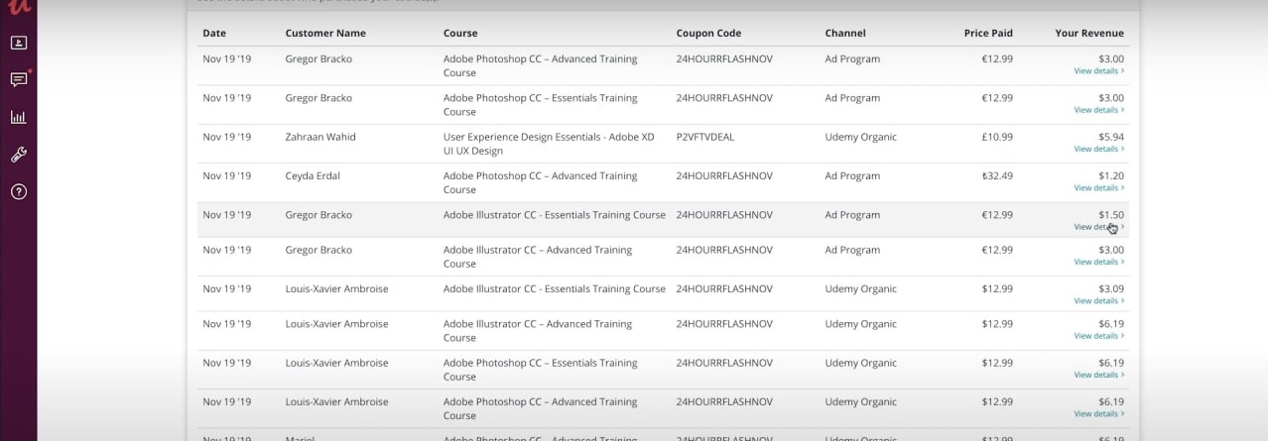Select Ceyda Erdal's Photoshop Advanced Training course

point(541,182)
